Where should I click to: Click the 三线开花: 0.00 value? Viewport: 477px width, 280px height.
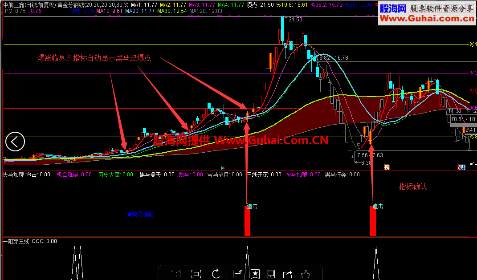click(x=264, y=174)
